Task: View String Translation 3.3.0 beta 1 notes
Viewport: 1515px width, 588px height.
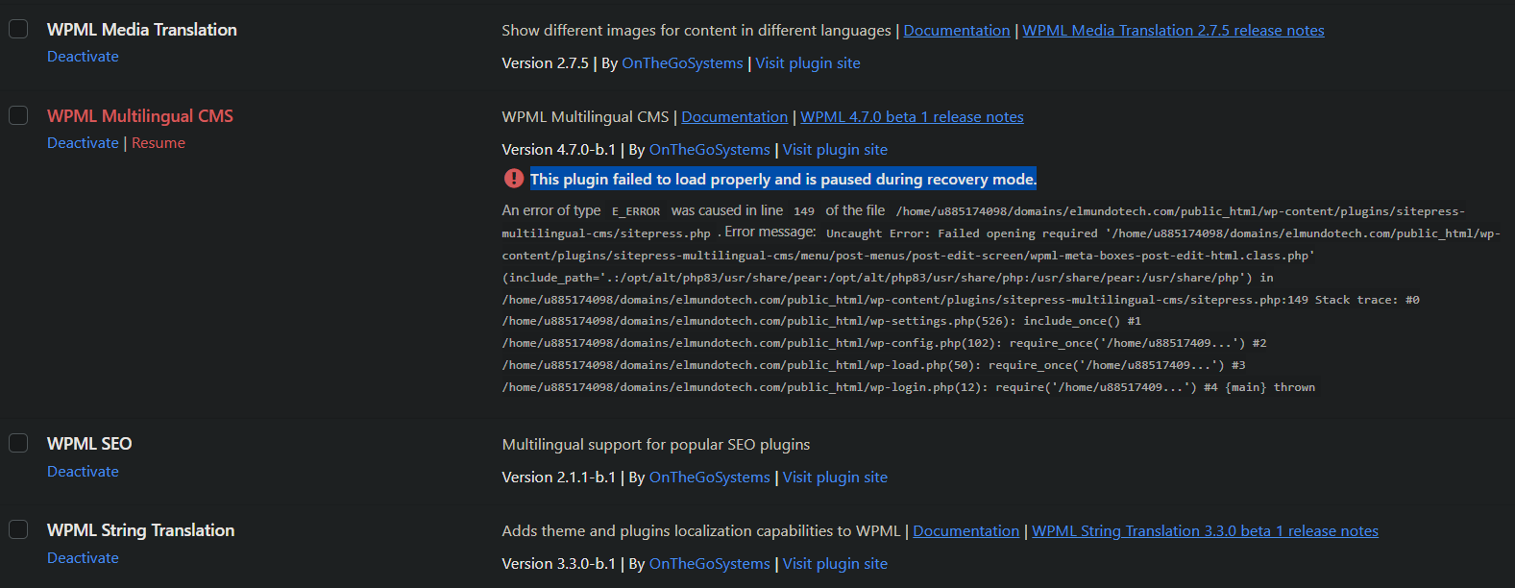Action: 1205,531
